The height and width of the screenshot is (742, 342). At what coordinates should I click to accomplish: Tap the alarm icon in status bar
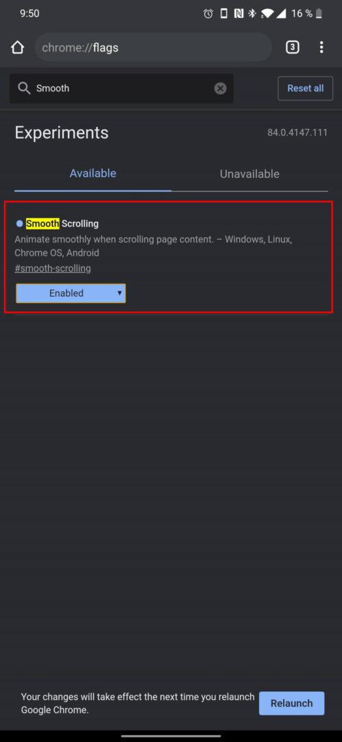(208, 14)
